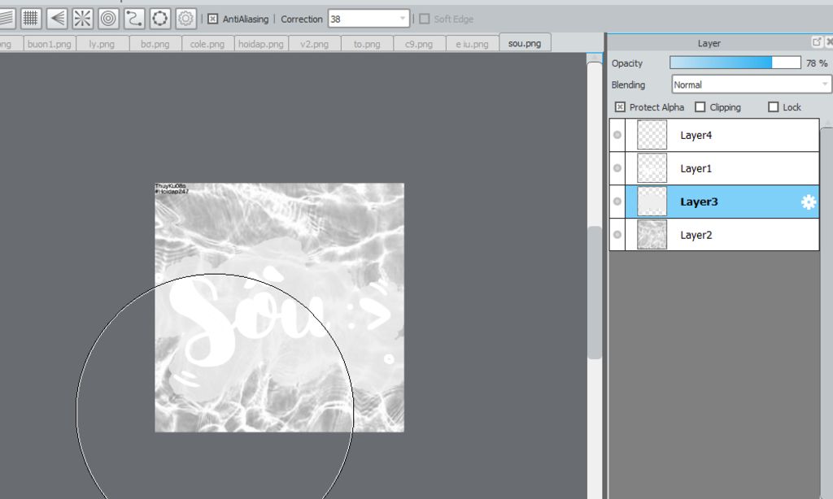Image resolution: width=833 pixels, height=499 pixels.
Task: Open the snap settings gear icon
Action: (x=185, y=19)
